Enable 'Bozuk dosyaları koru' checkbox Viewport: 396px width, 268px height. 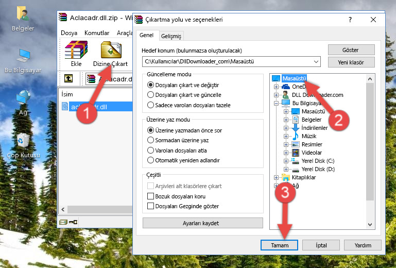(150, 196)
